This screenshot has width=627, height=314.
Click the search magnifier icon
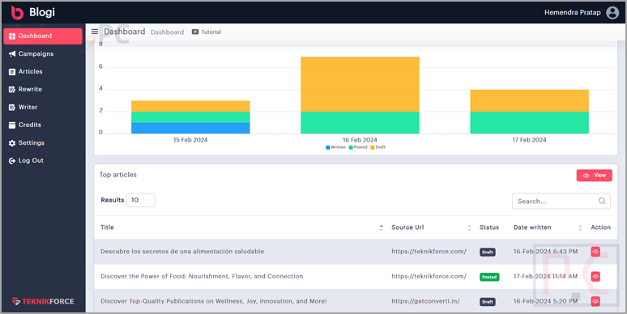point(602,201)
